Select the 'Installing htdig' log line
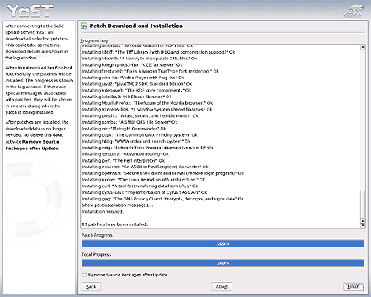 tap(136, 141)
